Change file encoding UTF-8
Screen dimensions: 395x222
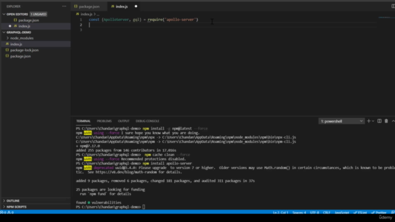pyautogui.click(x=314, y=213)
